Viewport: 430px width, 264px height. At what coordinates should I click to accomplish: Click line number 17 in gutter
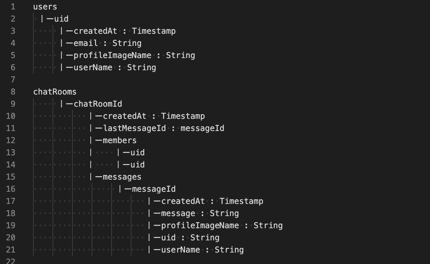[x=11, y=201]
